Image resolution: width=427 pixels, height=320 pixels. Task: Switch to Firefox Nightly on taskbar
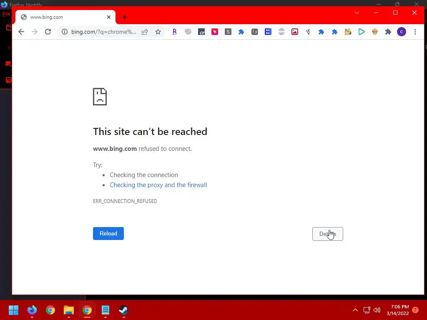pyautogui.click(x=32, y=310)
